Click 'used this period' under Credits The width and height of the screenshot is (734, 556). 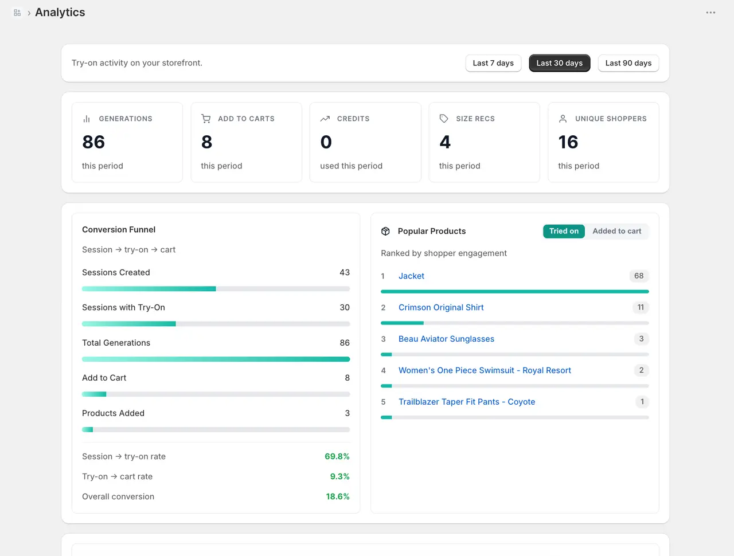(351, 166)
